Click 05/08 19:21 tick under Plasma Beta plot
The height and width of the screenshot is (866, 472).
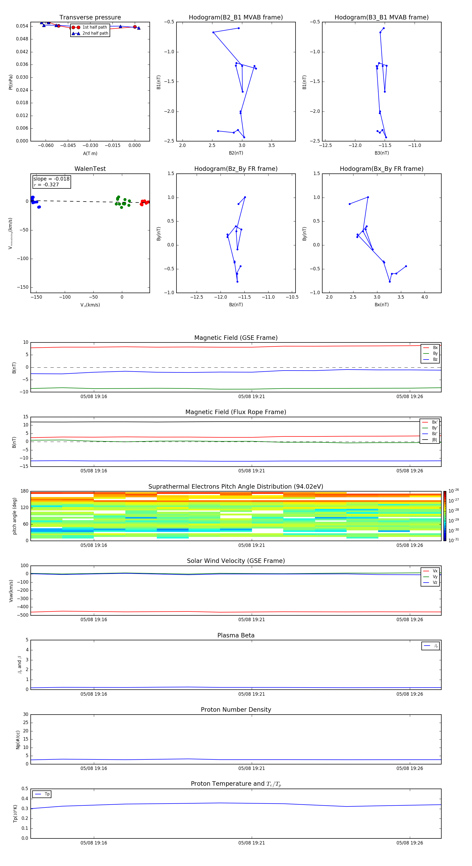click(x=252, y=694)
